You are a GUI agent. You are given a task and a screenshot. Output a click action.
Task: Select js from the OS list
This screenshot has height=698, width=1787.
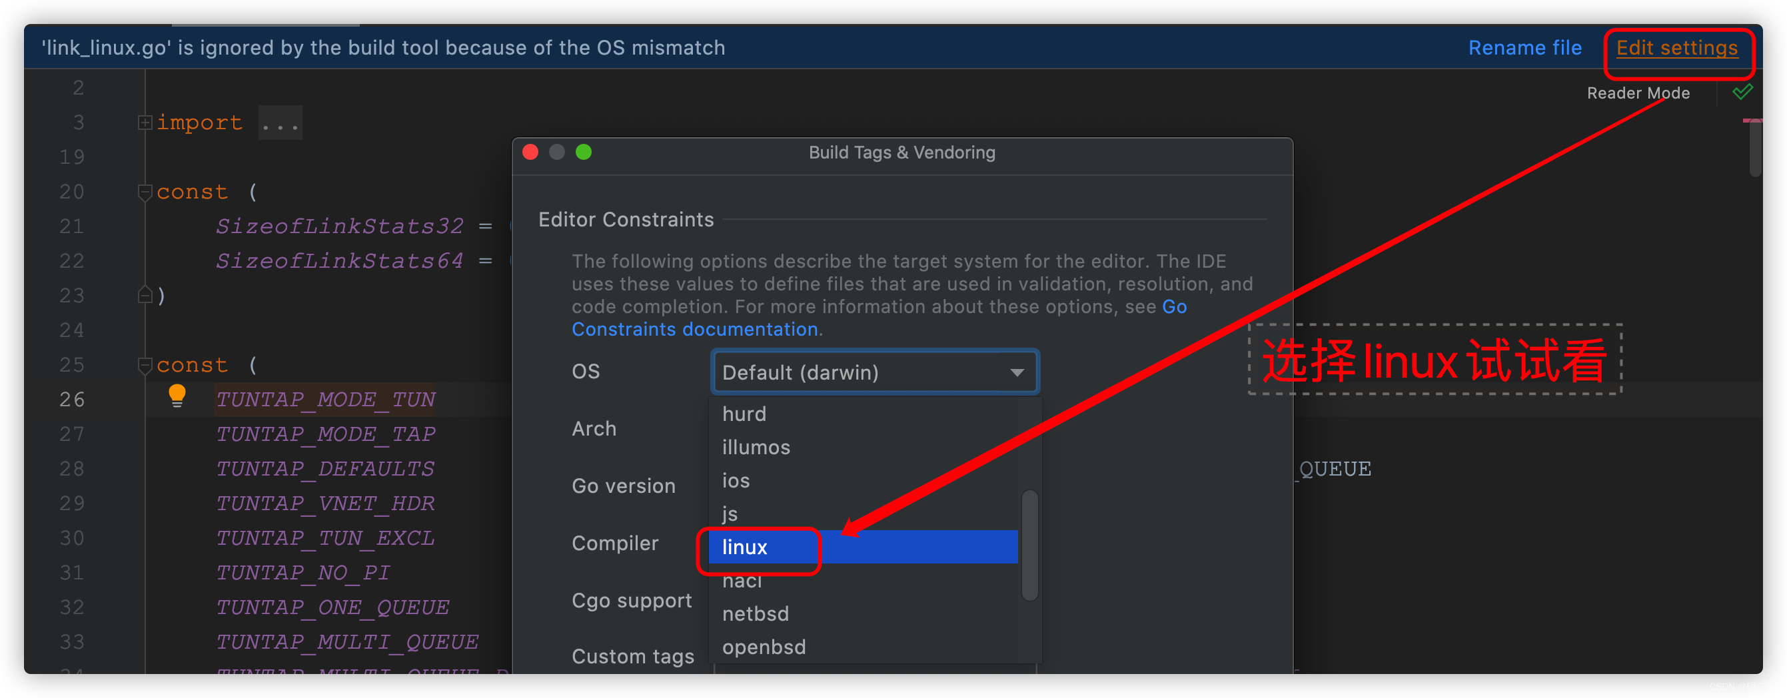(x=863, y=514)
